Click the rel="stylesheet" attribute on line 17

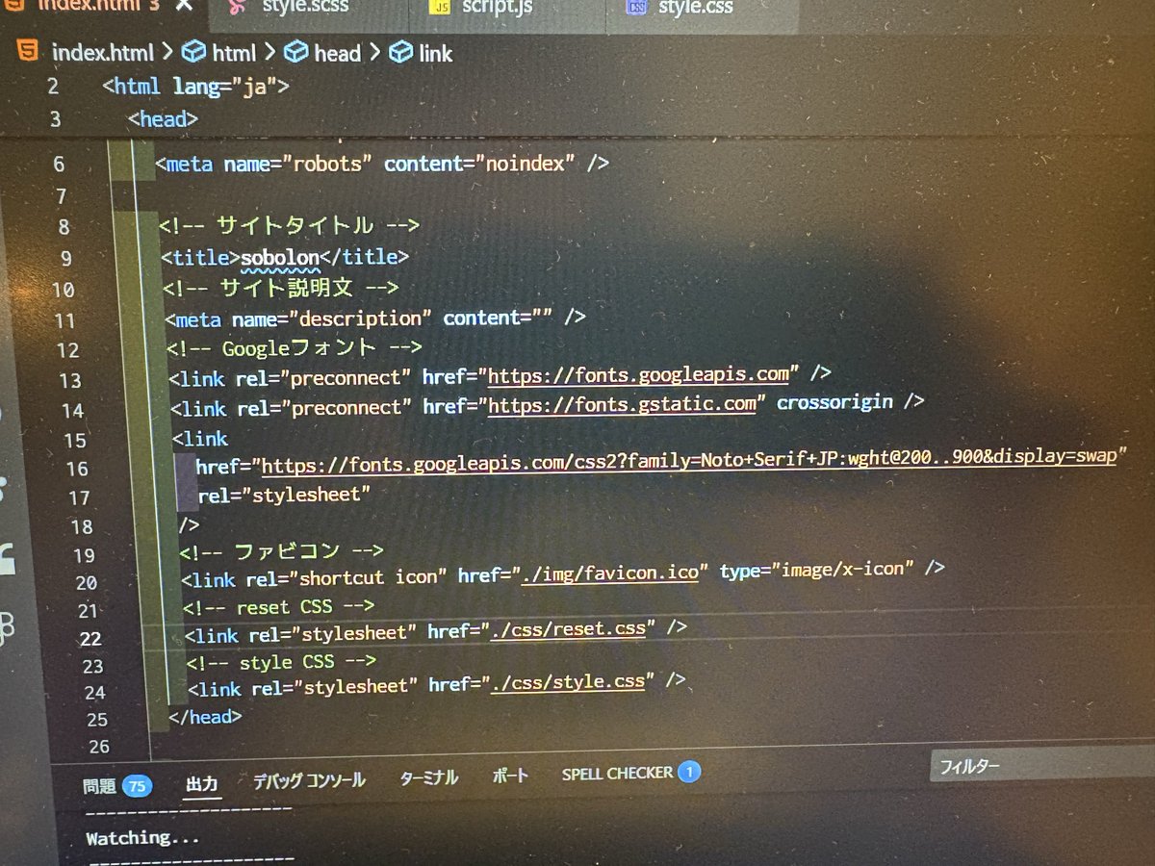coord(284,495)
